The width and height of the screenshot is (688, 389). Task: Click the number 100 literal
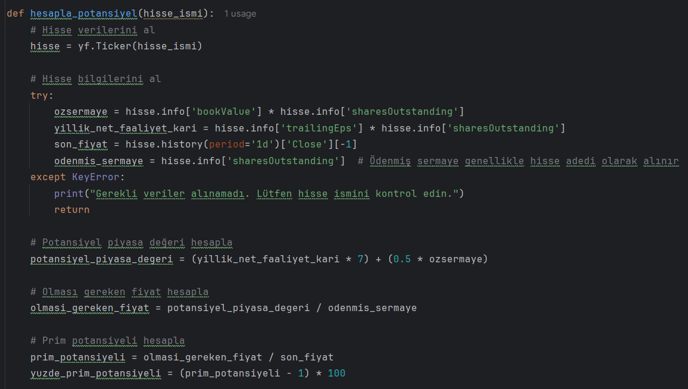click(x=336, y=373)
